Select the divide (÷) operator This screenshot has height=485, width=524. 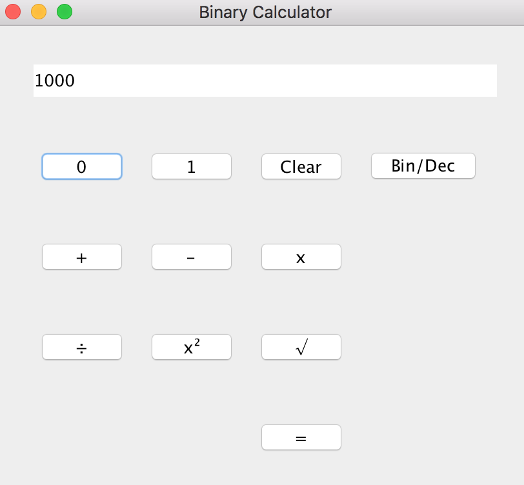[x=82, y=347]
